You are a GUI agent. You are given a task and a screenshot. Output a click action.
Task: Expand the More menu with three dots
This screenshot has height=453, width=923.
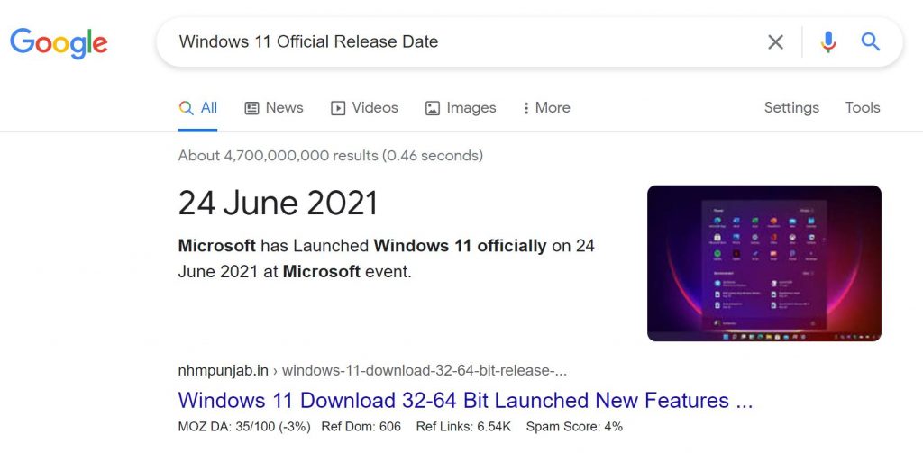(x=546, y=108)
